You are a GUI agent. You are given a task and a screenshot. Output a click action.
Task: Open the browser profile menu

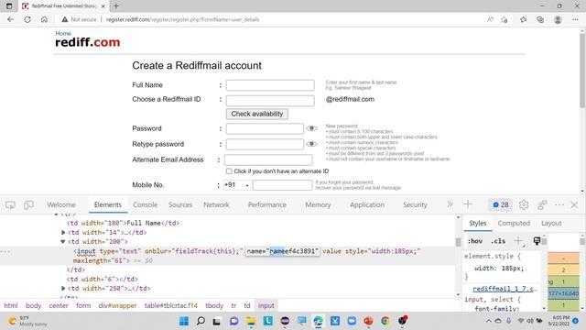point(558,19)
